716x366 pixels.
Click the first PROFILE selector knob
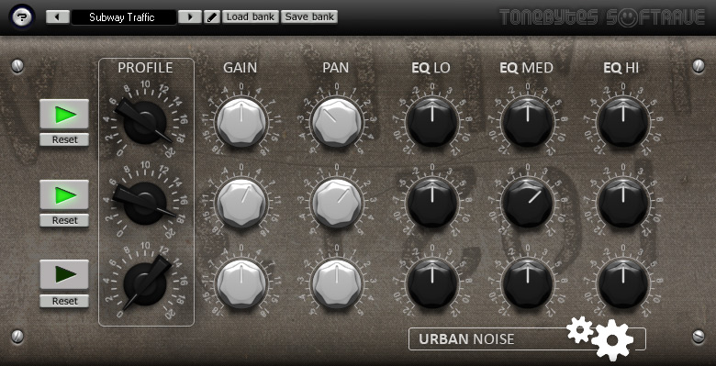(x=145, y=122)
